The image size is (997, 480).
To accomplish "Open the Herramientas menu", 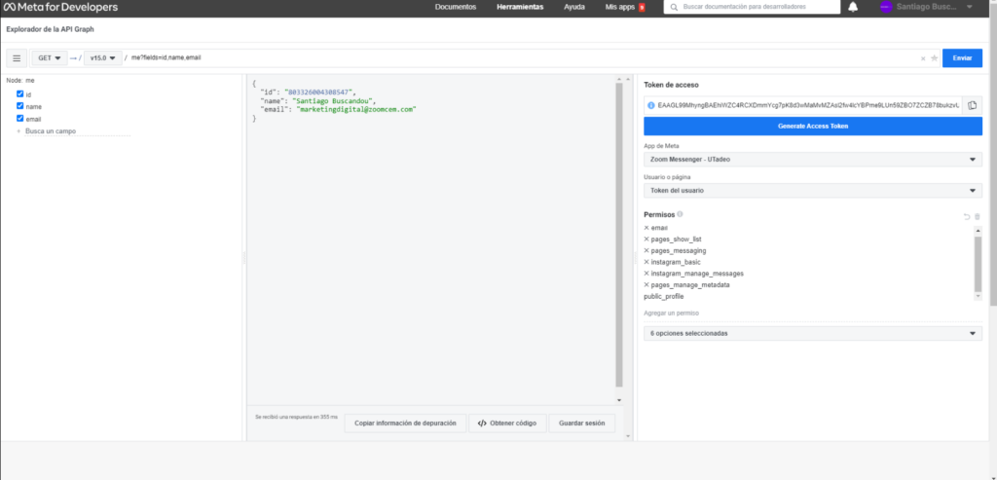I will pyautogui.click(x=520, y=7).
